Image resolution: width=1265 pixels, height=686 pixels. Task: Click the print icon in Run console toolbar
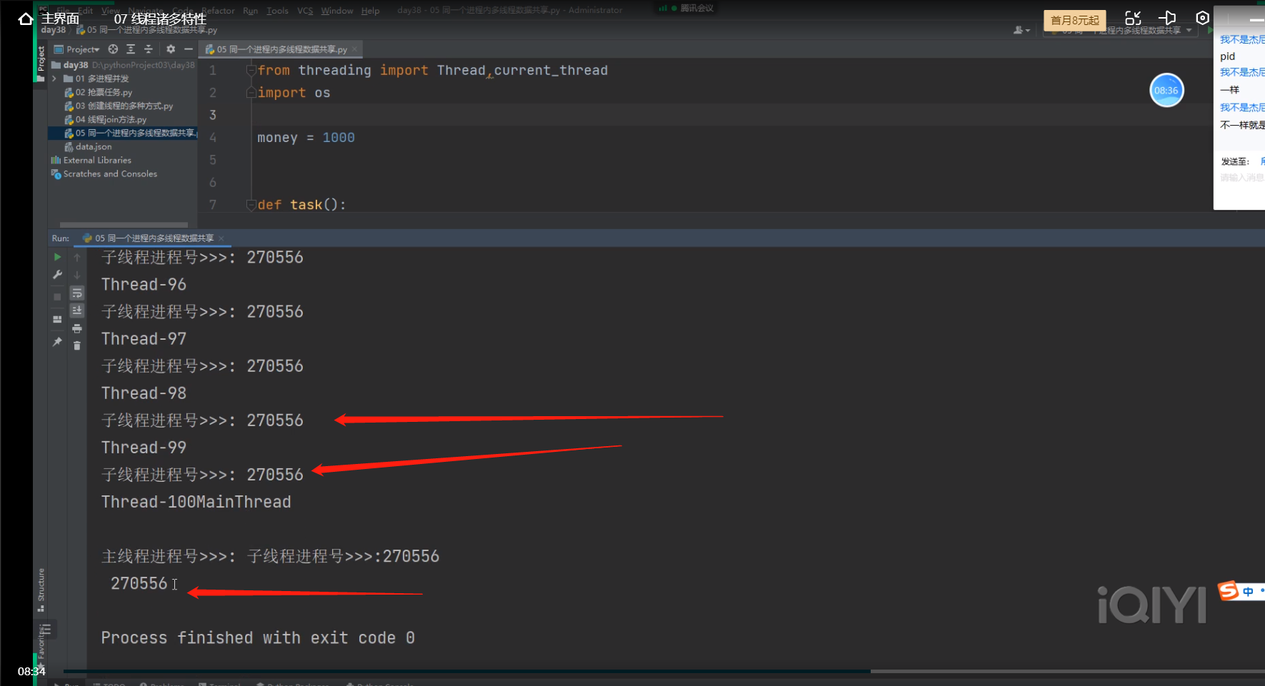[x=77, y=328]
